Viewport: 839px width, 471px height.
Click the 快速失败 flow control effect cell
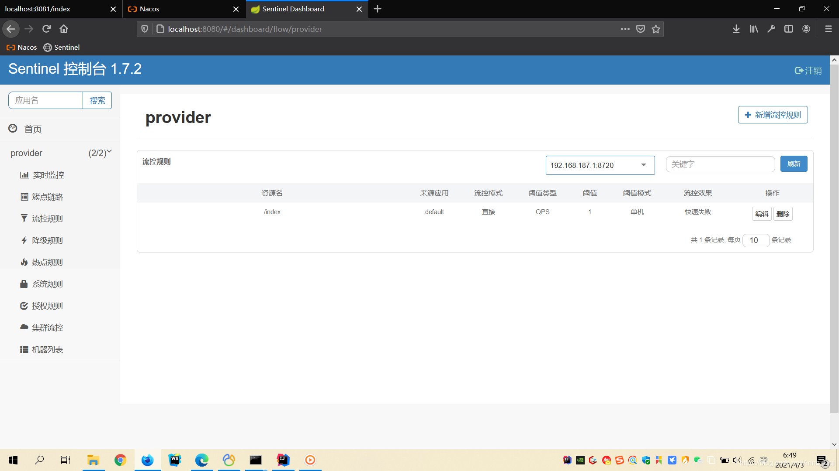coord(698,212)
